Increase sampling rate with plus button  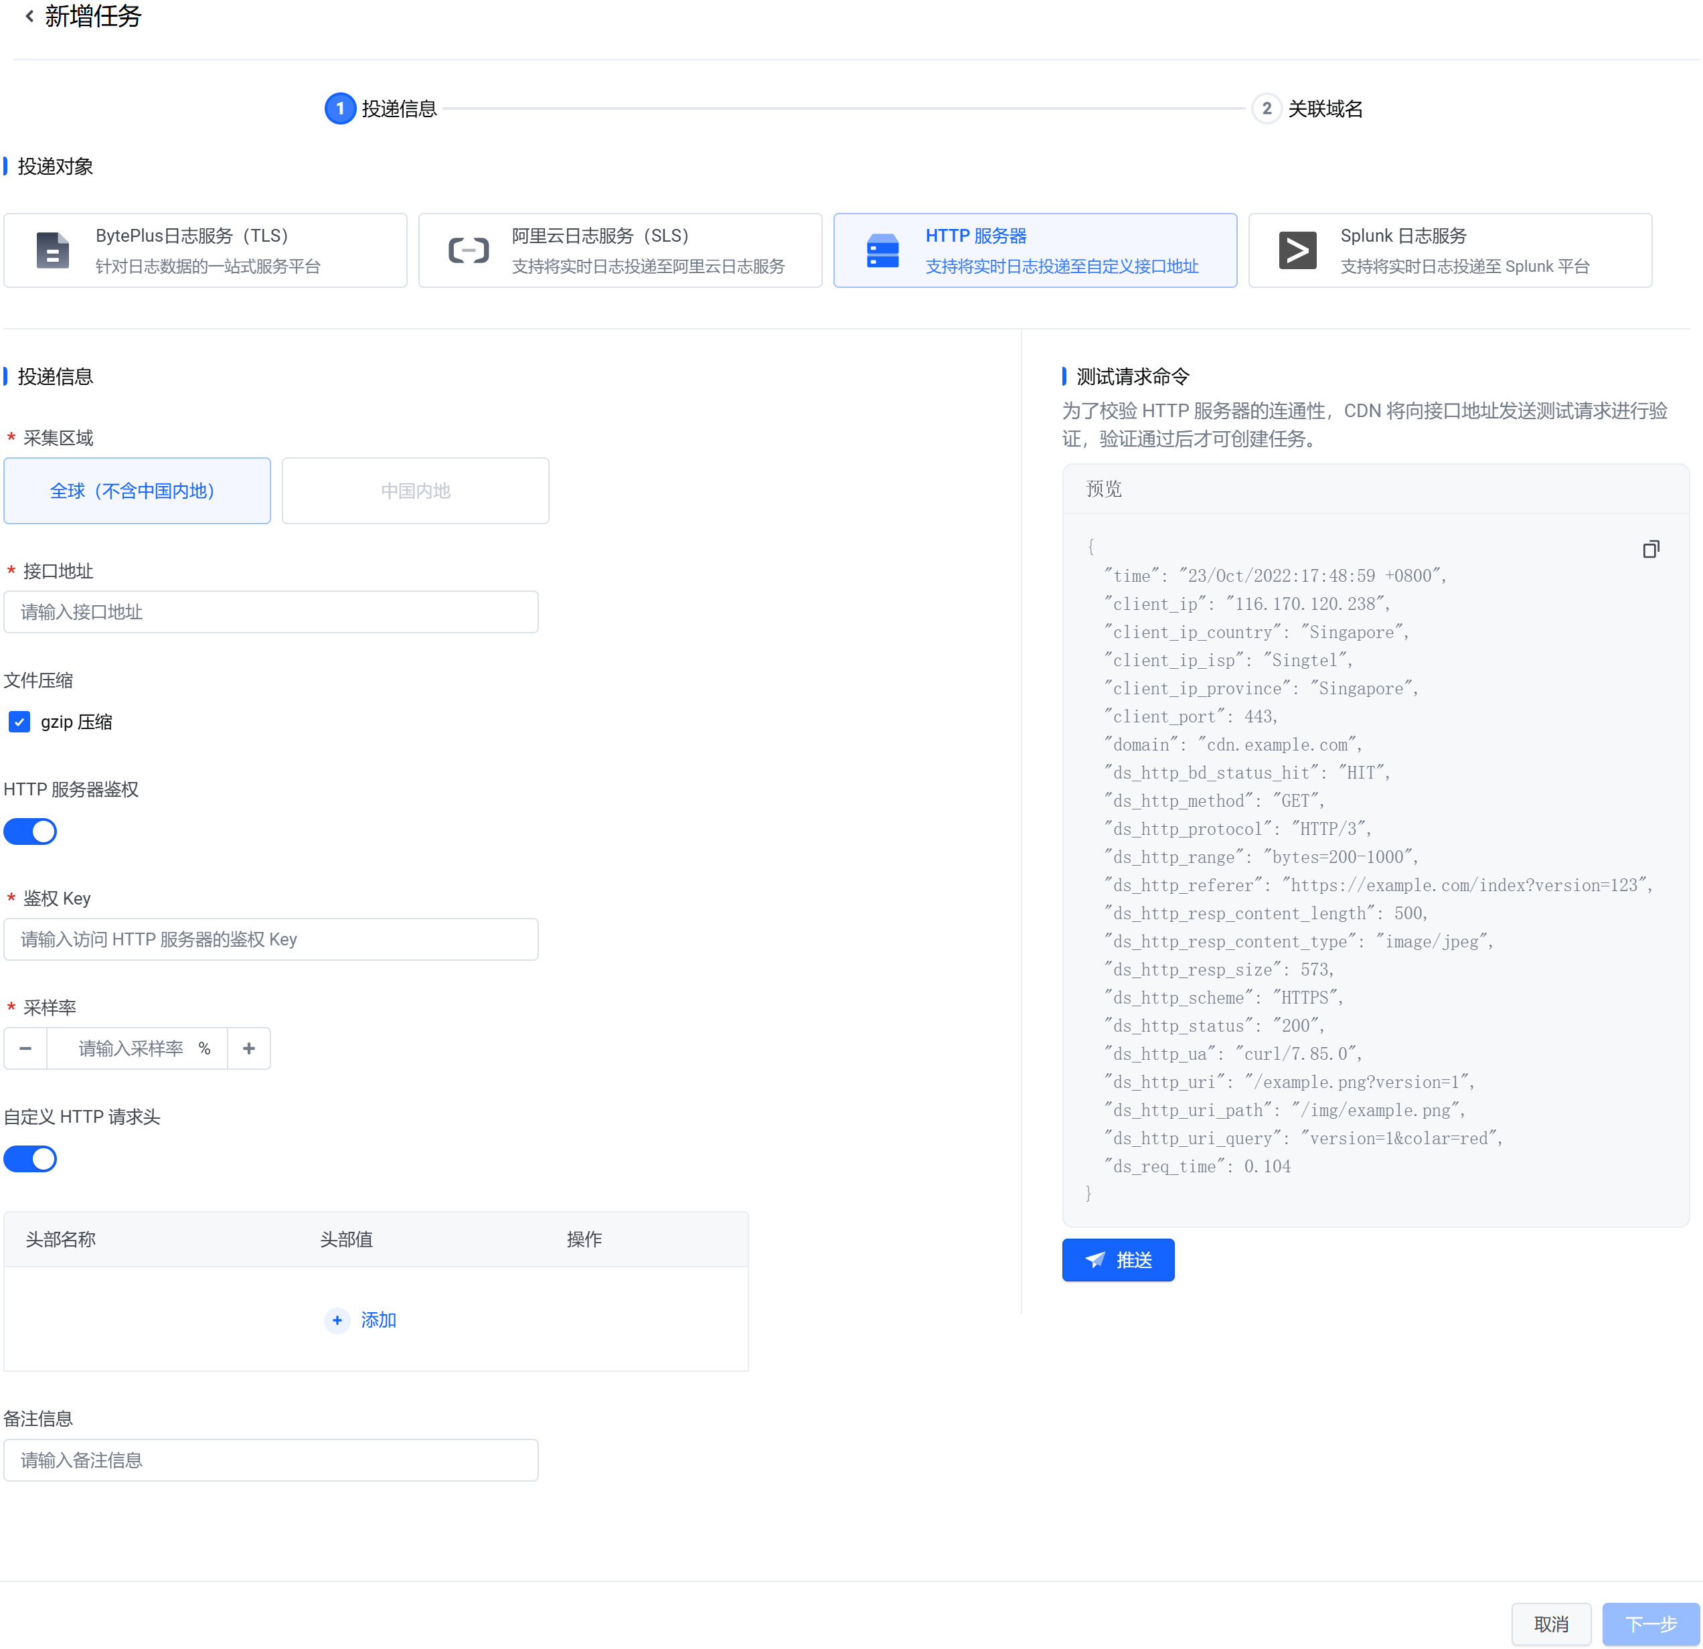248,1048
